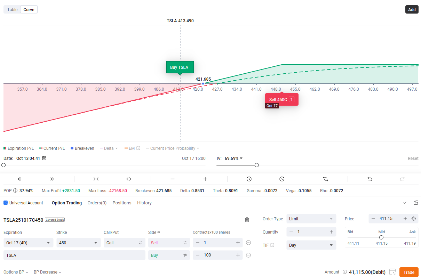Open the History tab

pos(144,203)
